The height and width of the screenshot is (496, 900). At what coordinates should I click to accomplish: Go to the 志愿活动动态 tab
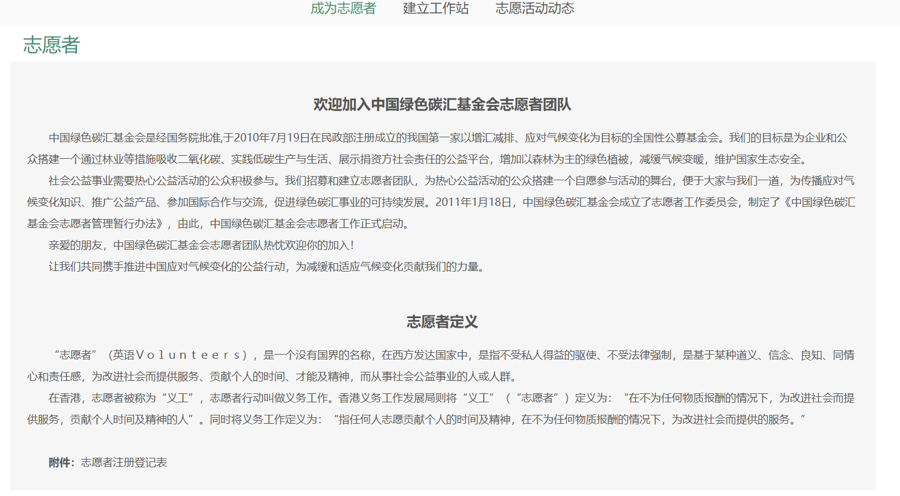534,8
